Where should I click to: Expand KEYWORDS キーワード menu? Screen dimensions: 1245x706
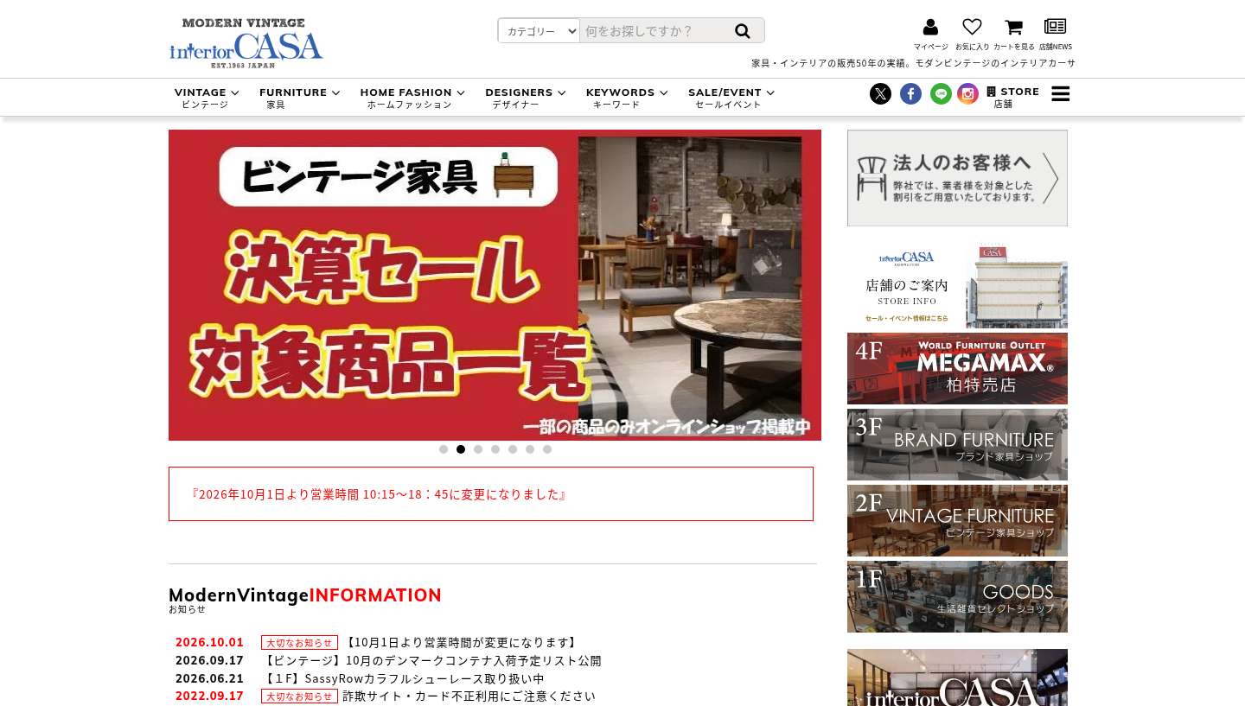(x=627, y=98)
